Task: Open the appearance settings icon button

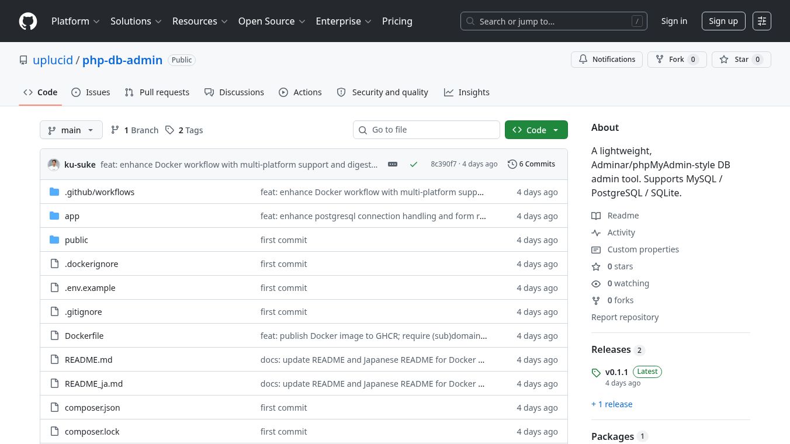Action: tap(762, 21)
